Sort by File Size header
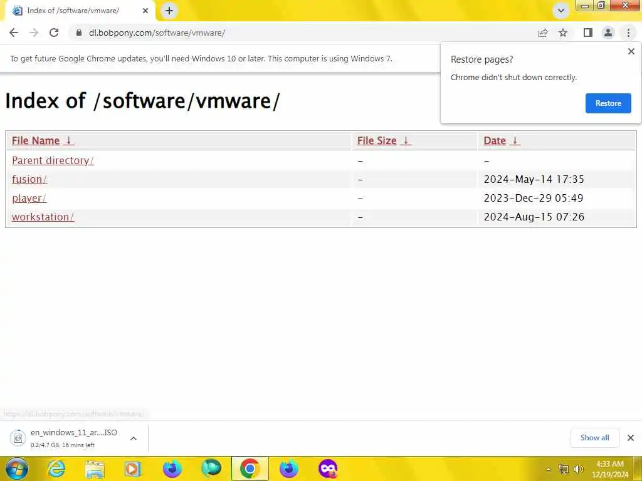 [x=377, y=140]
